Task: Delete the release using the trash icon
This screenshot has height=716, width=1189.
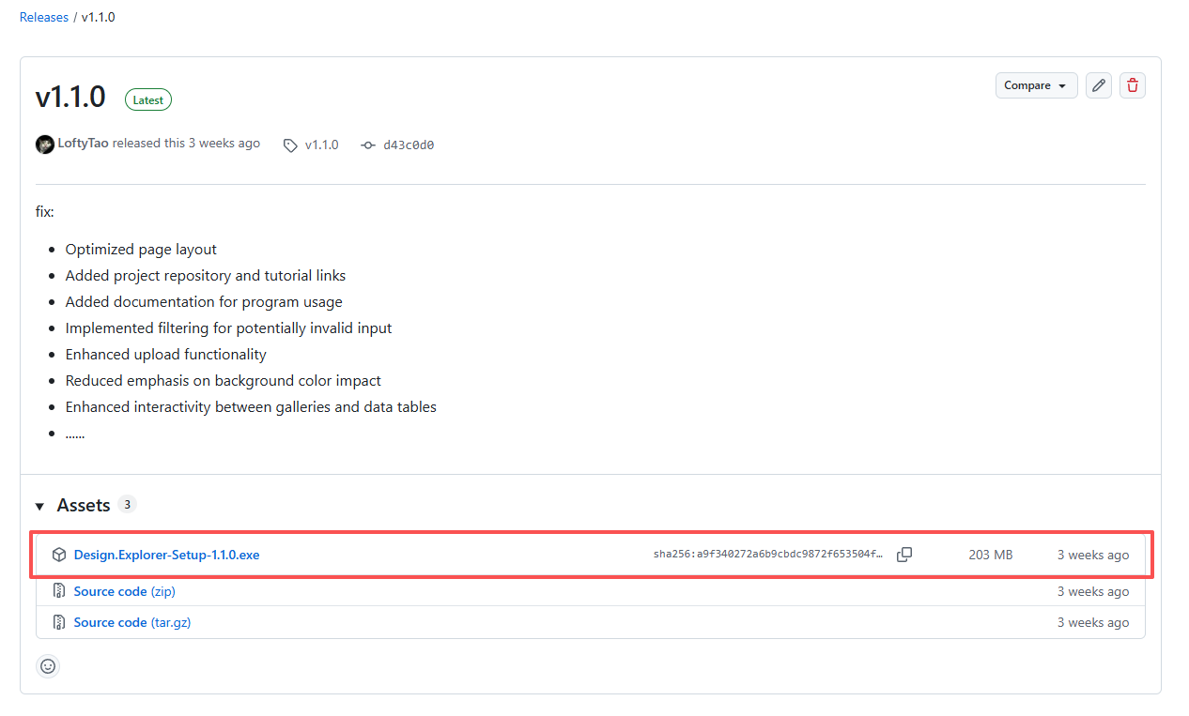Action: [x=1133, y=85]
